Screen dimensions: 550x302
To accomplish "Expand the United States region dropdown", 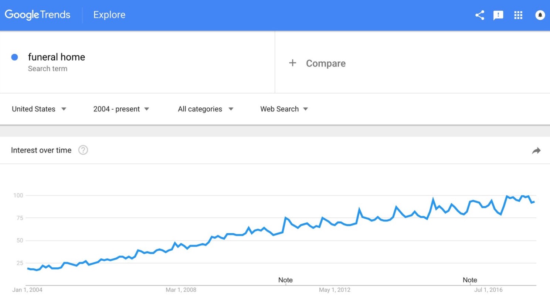I will [39, 109].
